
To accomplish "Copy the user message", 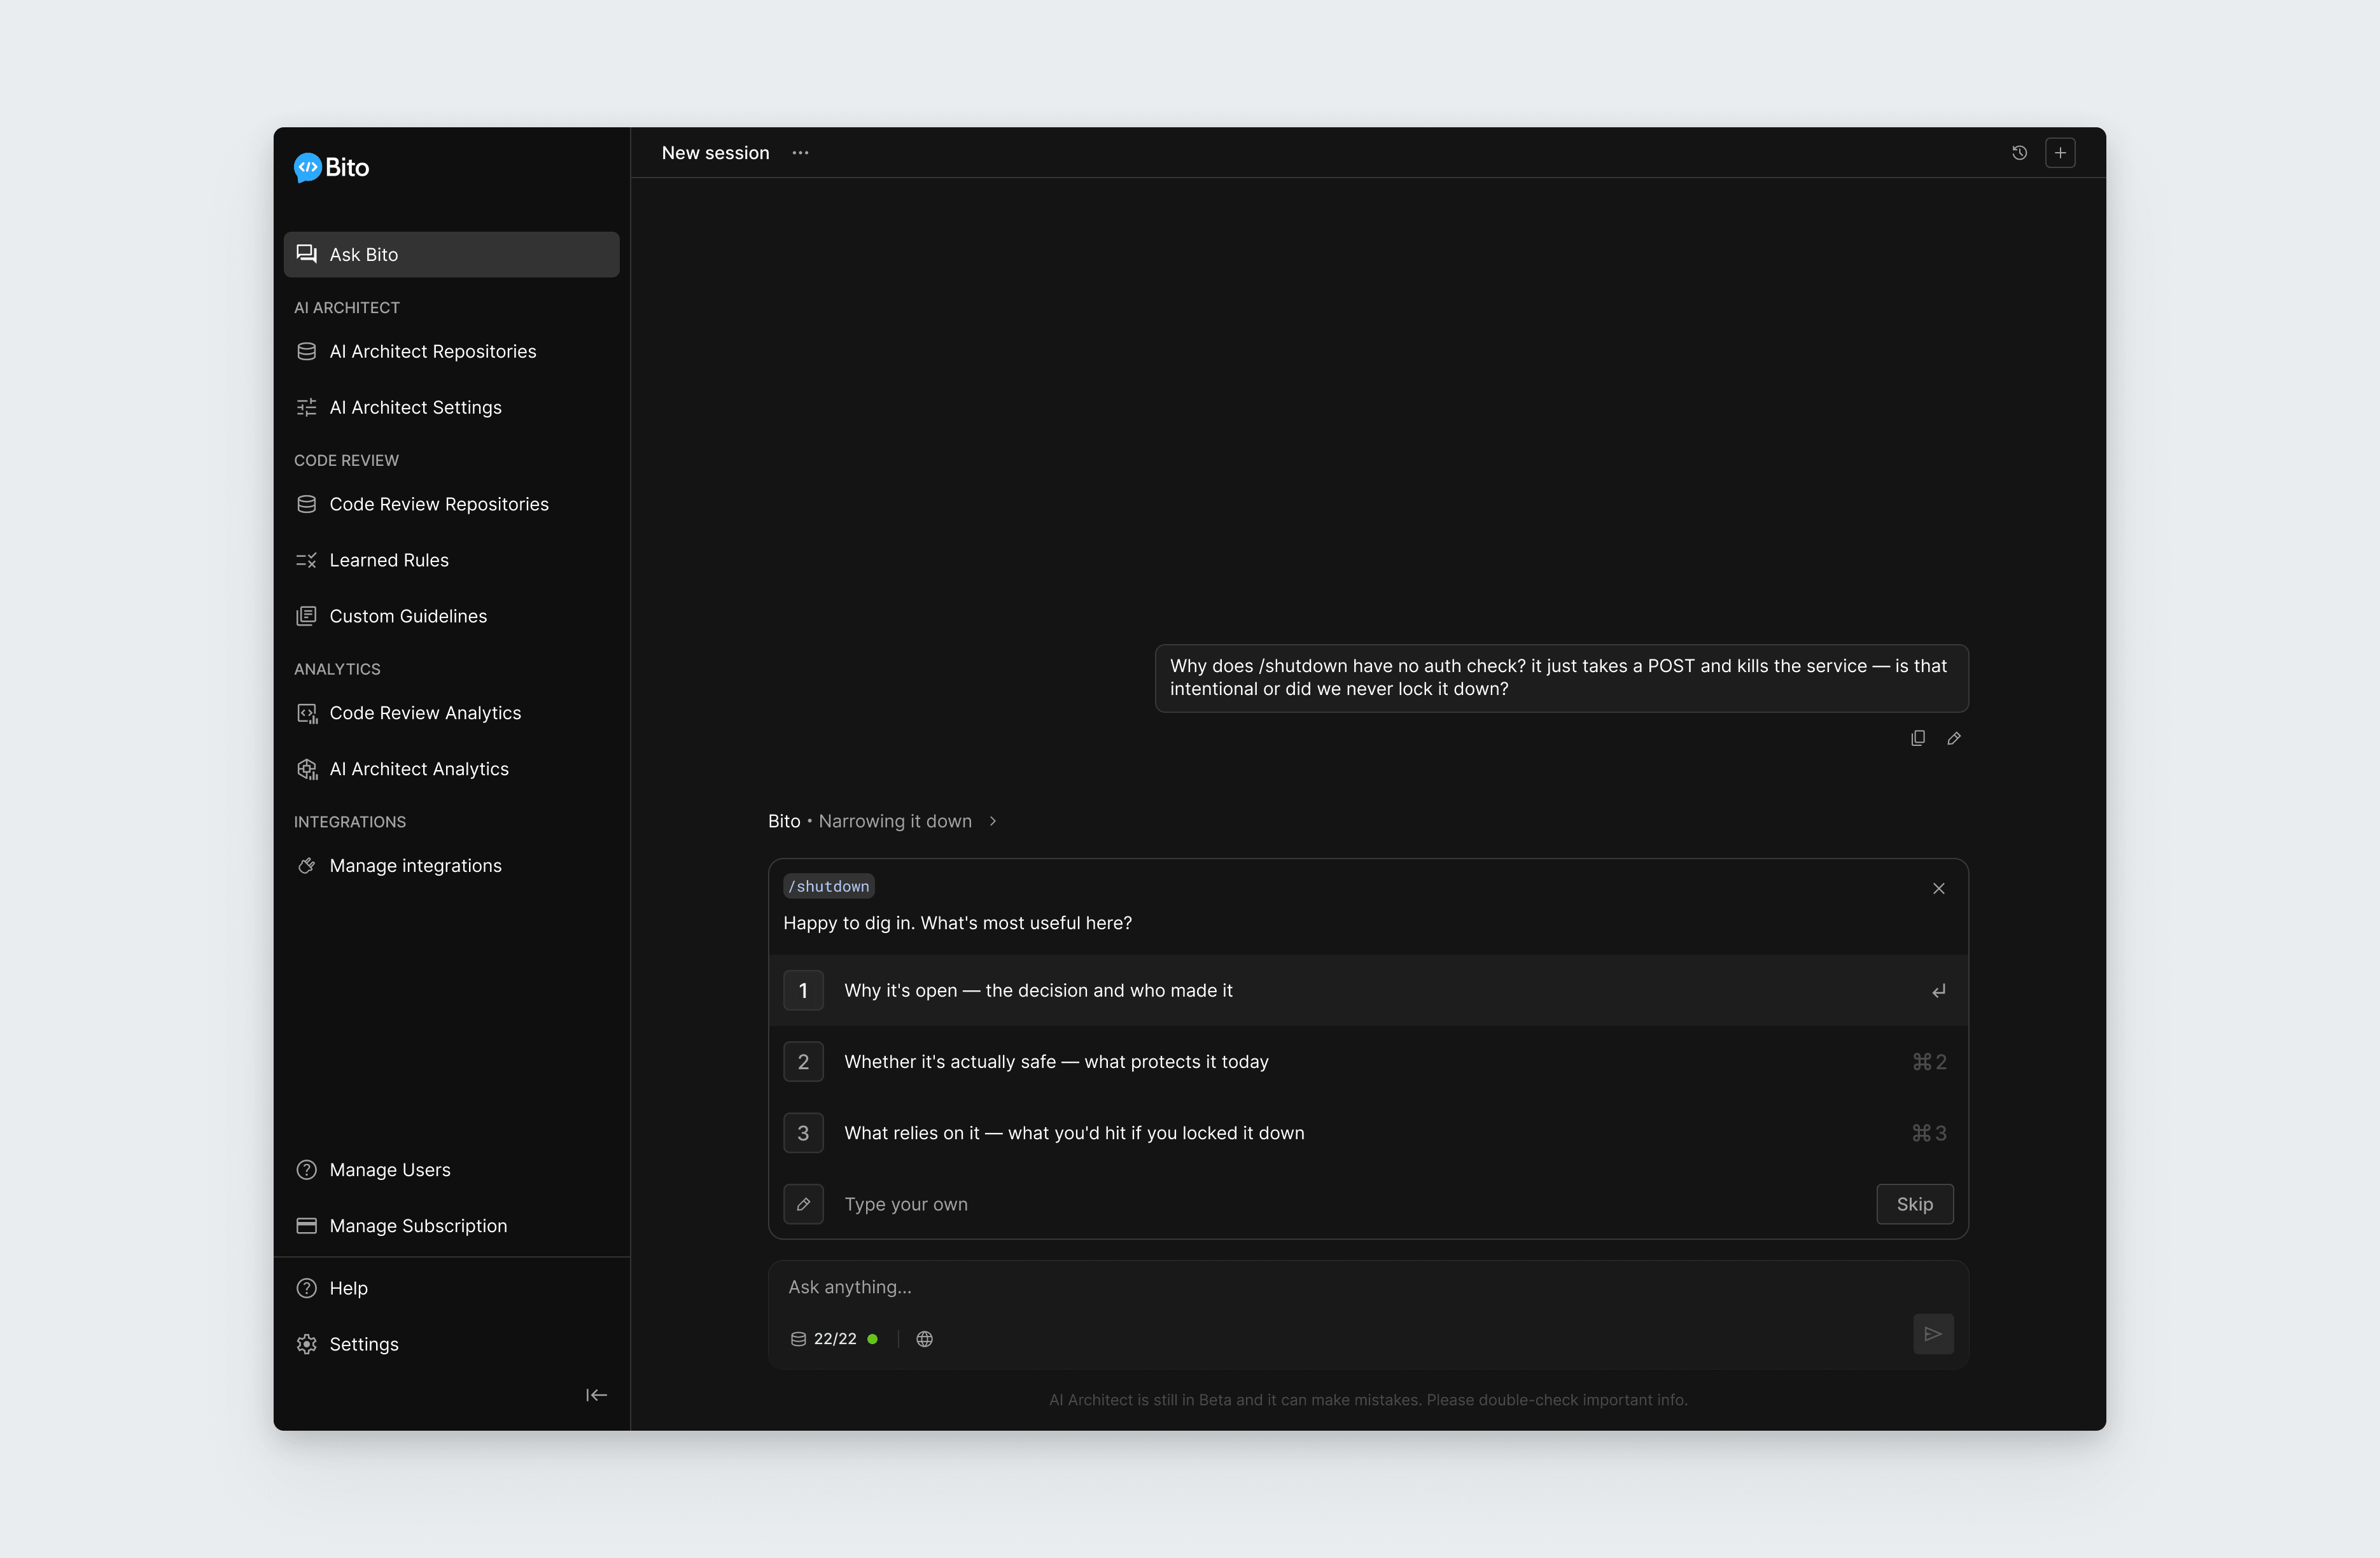I will [1918, 738].
